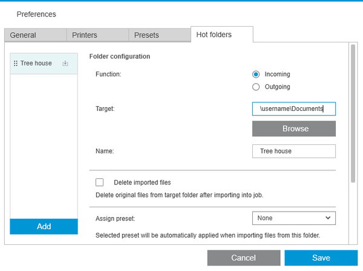363x271 pixels.
Task: Save the preferences
Action: pos(321,258)
